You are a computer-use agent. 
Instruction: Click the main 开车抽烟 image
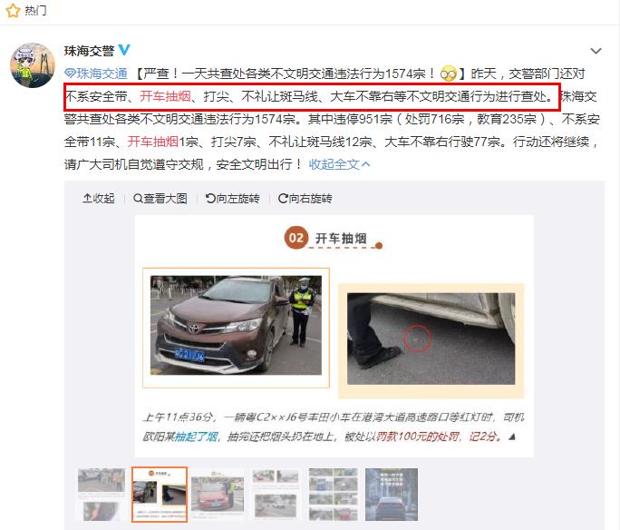(334, 337)
